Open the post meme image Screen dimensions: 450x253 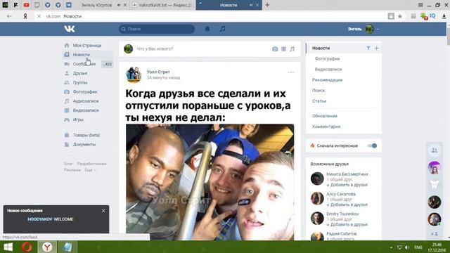[210, 182]
